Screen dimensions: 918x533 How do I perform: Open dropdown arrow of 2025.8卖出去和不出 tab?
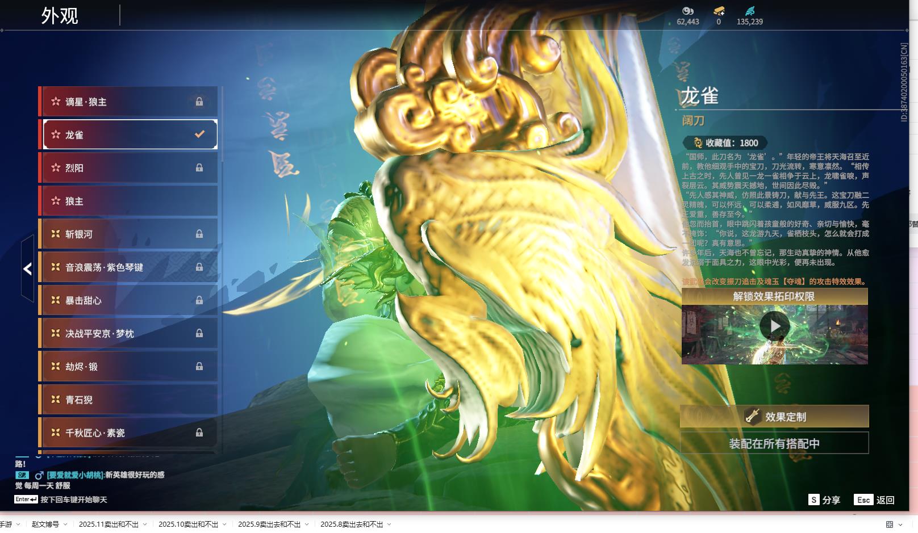(389, 524)
